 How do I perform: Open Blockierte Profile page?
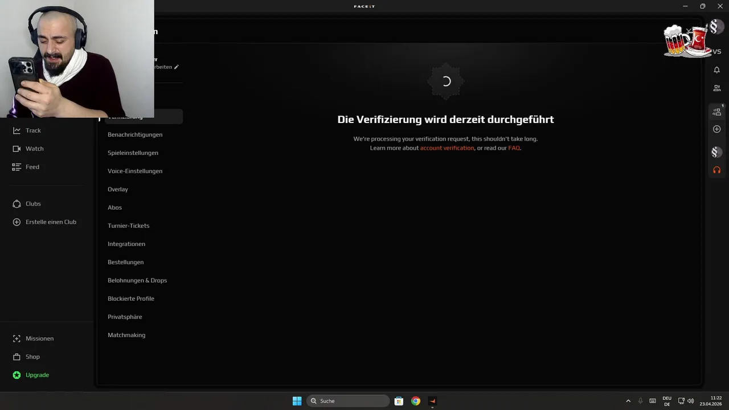(x=131, y=298)
